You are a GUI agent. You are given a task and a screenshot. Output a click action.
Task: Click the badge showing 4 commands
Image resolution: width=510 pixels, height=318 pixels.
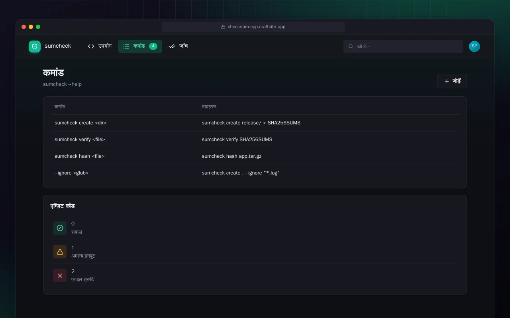[153, 46]
